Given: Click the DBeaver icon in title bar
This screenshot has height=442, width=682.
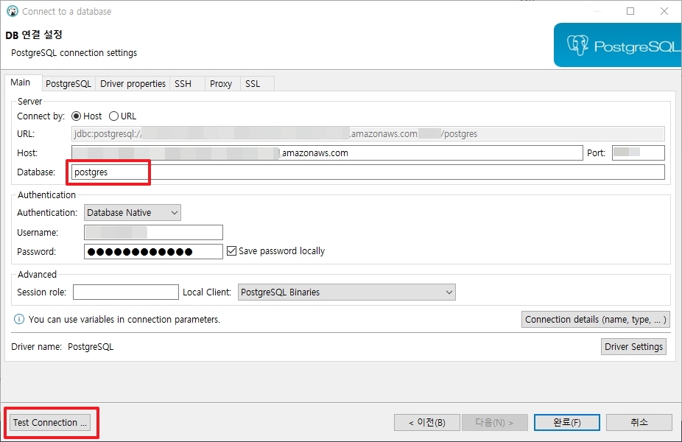Looking at the screenshot, I should coord(13,11).
